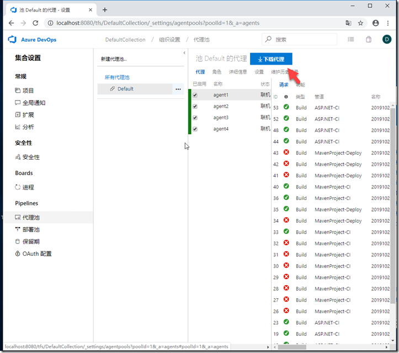
Task: Open user avatar D menu
Action: (387, 39)
